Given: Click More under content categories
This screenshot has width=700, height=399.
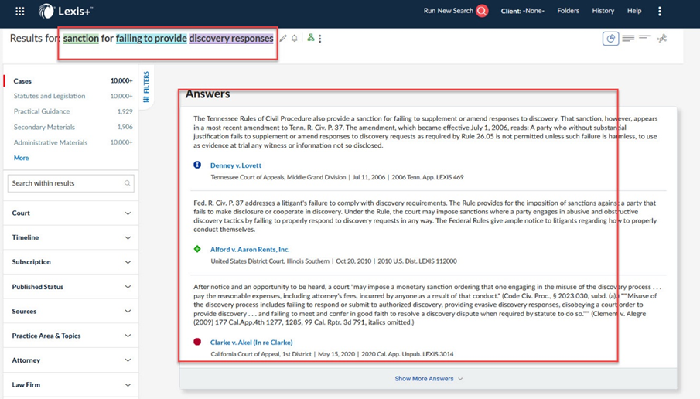Looking at the screenshot, I should coord(21,158).
